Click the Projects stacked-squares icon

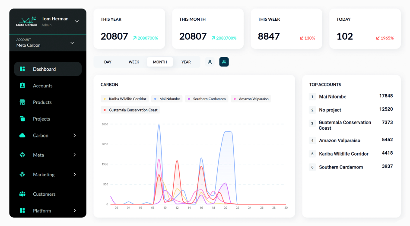(x=22, y=119)
